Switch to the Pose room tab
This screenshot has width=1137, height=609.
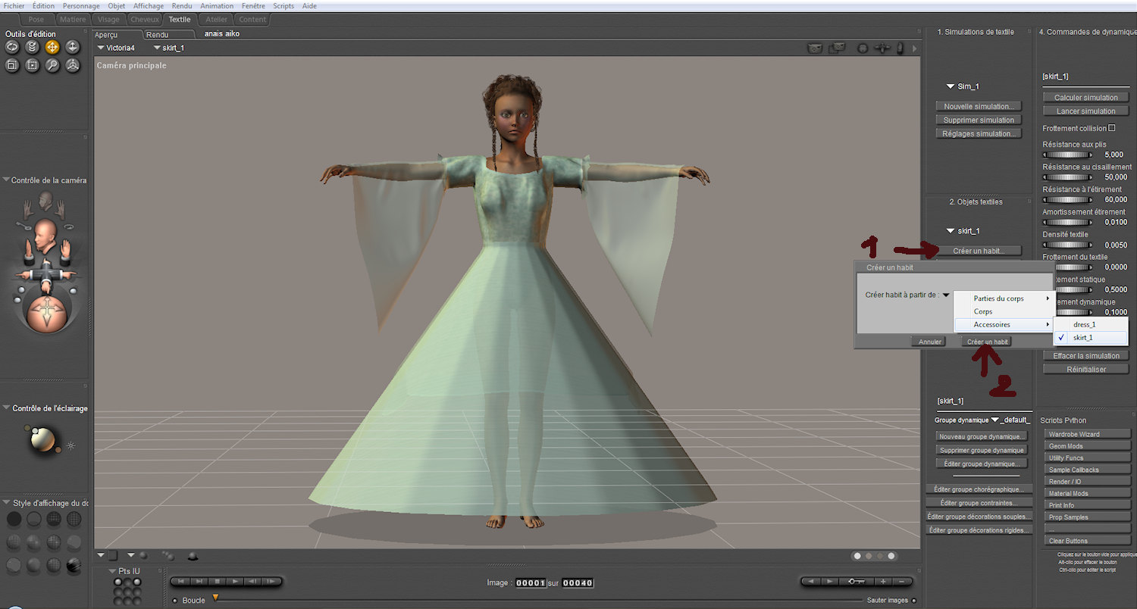(36, 19)
